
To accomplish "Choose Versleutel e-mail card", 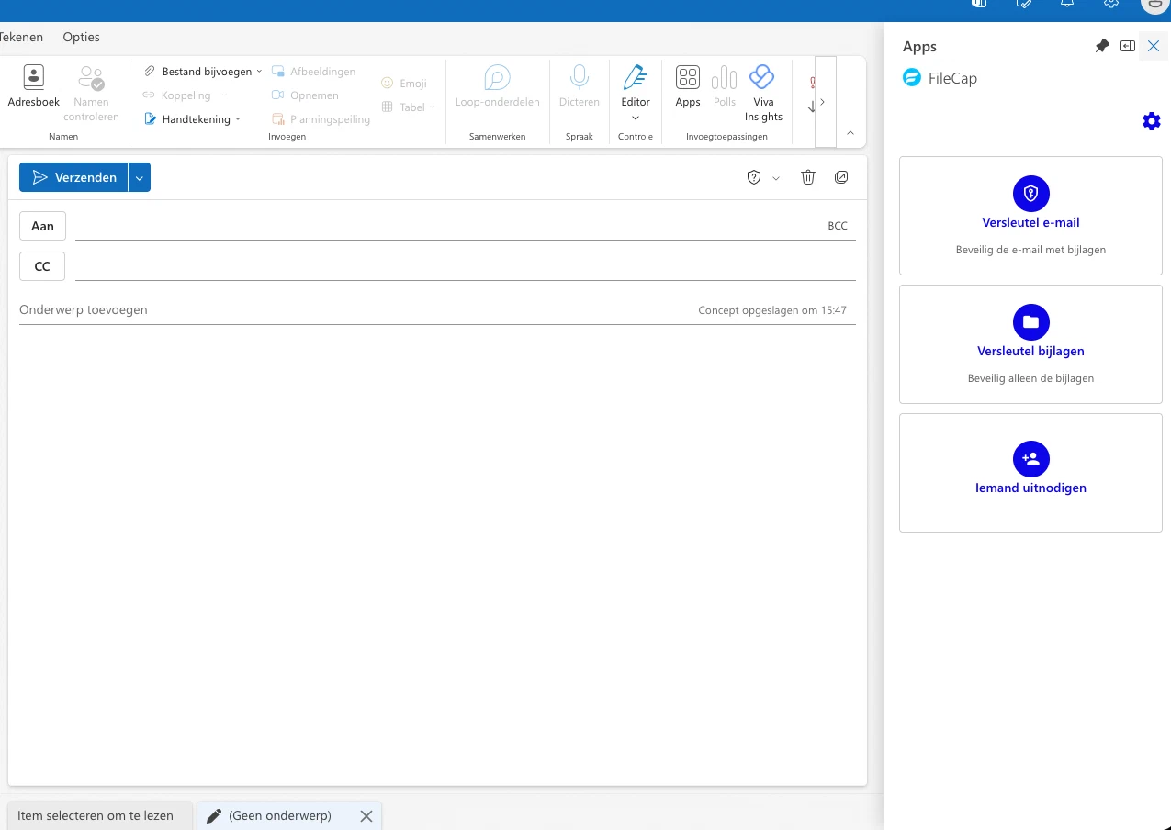I will coord(1030,216).
